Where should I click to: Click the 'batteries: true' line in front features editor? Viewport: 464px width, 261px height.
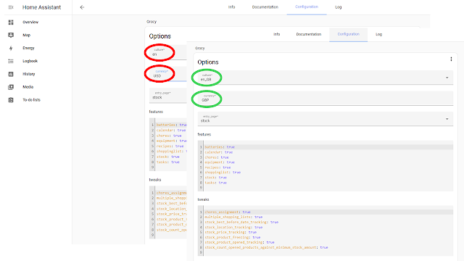tap(220, 147)
